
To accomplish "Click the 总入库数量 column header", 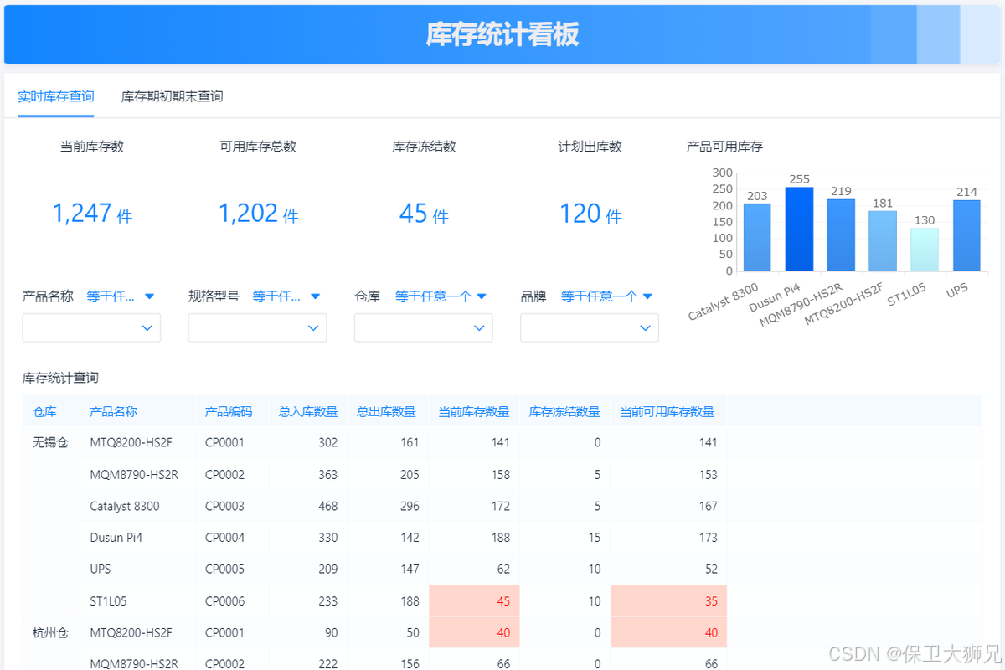I will pos(308,412).
